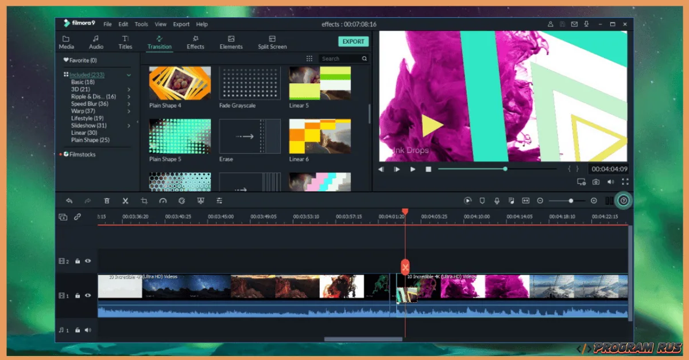
Task: Hide video track 2 with eye icon
Action: [x=88, y=261]
